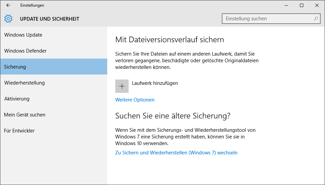Click Zu Sichern und Wiederherstellen (Windows 7) wechseln
The height and width of the screenshot is (185, 325).
tap(176, 153)
